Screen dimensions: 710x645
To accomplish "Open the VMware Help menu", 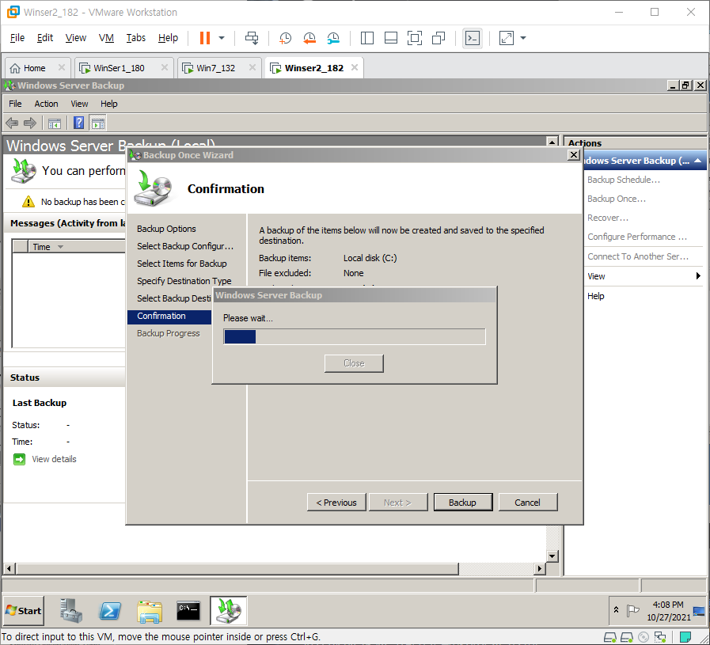I will pyautogui.click(x=168, y=37).
